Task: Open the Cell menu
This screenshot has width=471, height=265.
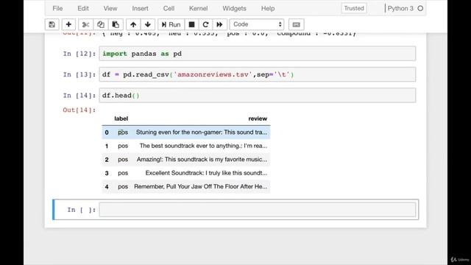Action: coord(169,8)
